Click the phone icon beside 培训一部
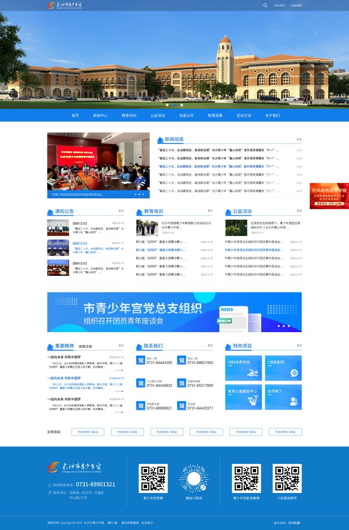The width and height of the screenshot is (349, 530). click(x=140, y=360)
